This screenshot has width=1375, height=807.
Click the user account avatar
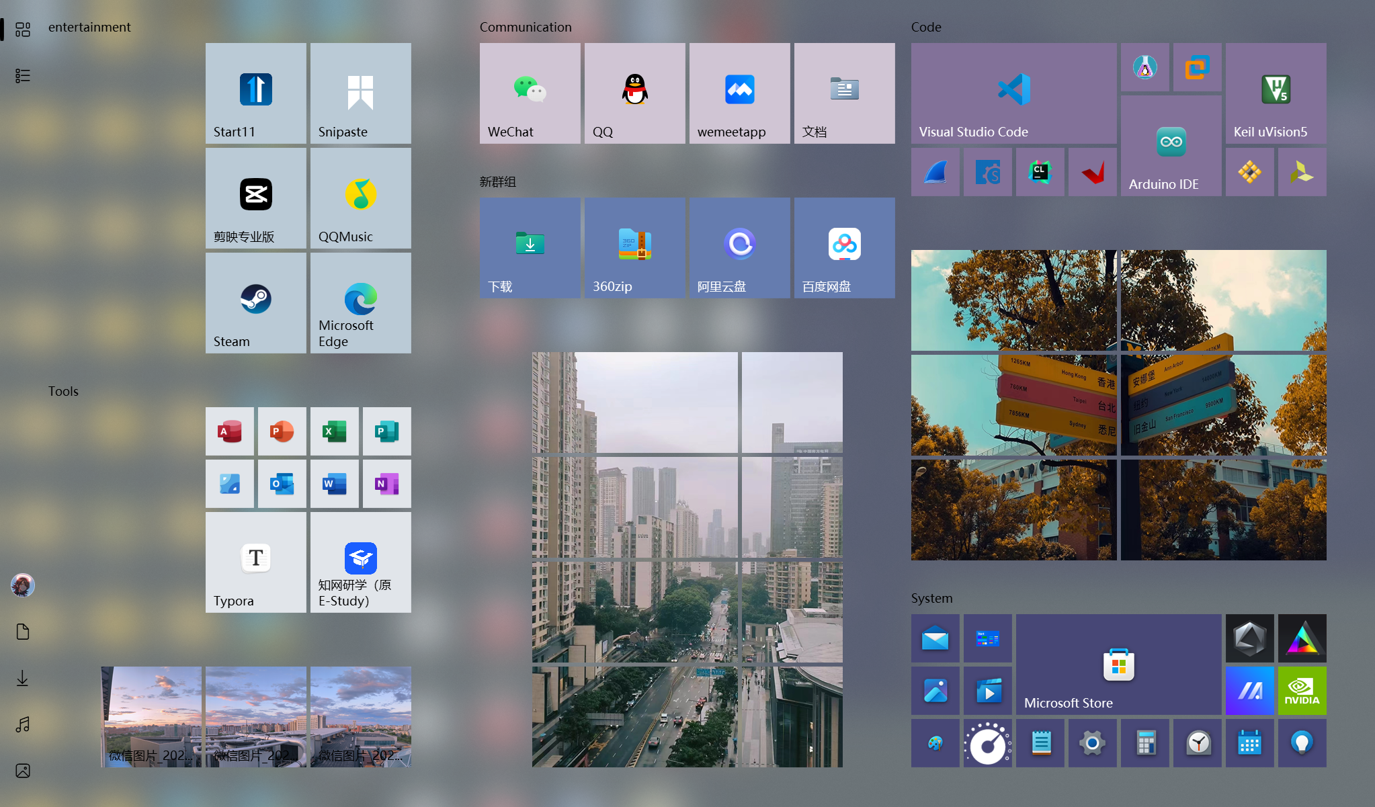[x=23, y=585]
